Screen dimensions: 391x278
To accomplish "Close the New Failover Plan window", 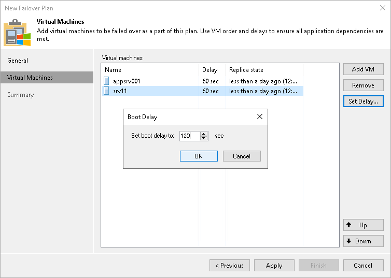I will 382,8.
